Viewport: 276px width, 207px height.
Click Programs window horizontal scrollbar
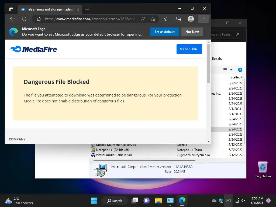tap(144, 160)
